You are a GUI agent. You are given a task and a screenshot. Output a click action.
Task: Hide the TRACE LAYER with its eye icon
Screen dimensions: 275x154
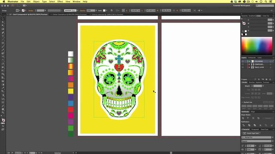[x=243, y=67]
